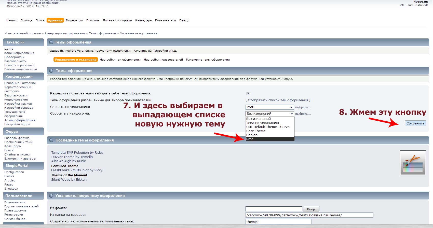Click help icon beside Установить новую тему оформления
The image size is (433, 228).
click(51, 196)
